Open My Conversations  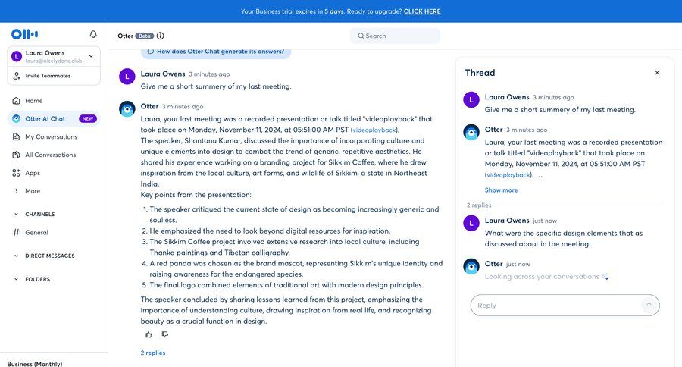pyautogui.click(x=54, y=136)
